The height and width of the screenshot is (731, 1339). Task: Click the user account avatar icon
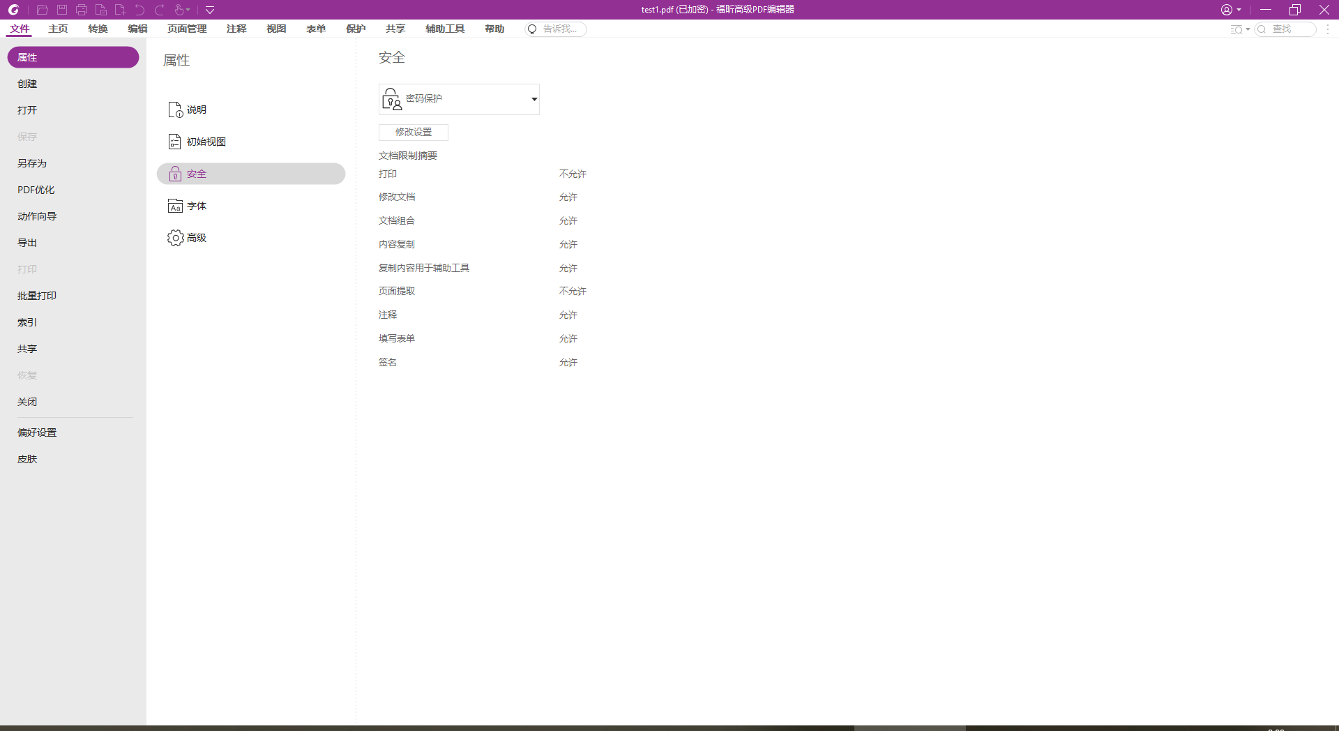1226,10
